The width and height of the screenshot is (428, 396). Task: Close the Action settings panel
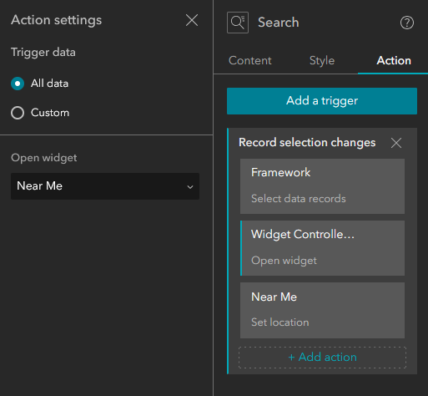point(192,20)
